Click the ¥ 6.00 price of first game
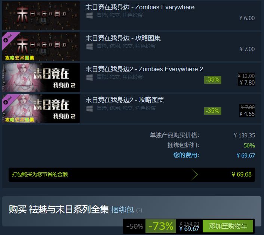This screenshot has height=235, width=264. 247,18
